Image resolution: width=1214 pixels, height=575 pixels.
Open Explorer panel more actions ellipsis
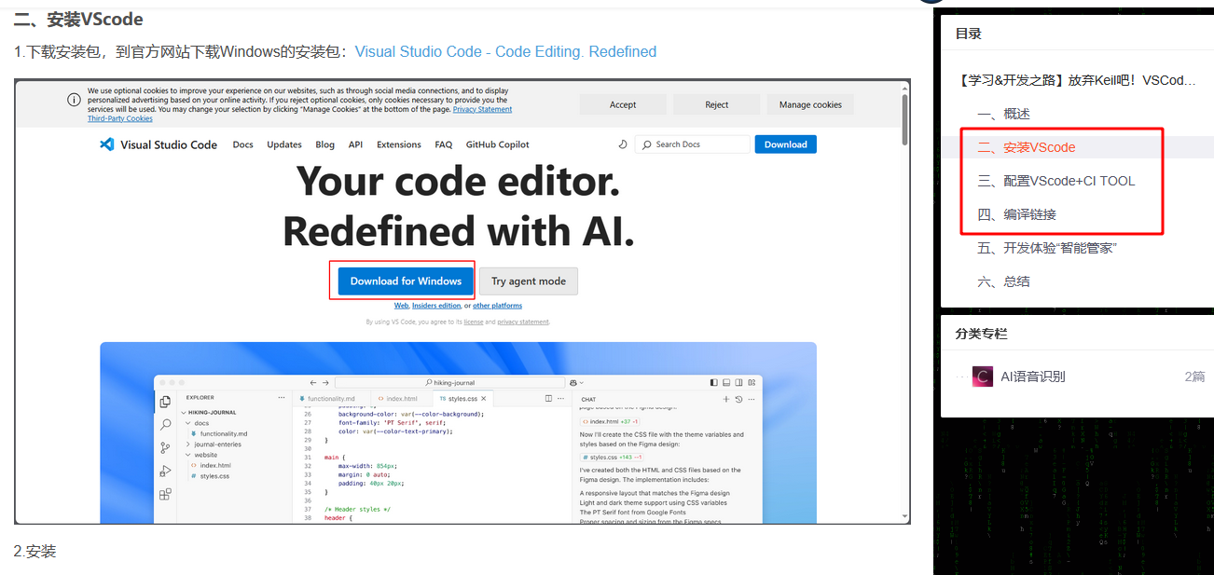281,398
